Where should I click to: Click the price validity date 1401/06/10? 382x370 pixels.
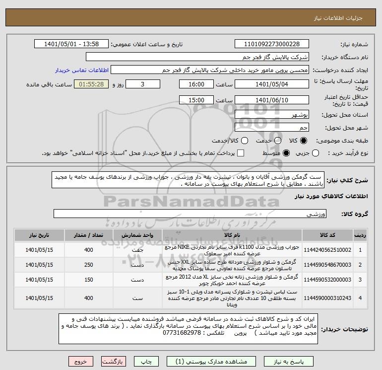272,100
